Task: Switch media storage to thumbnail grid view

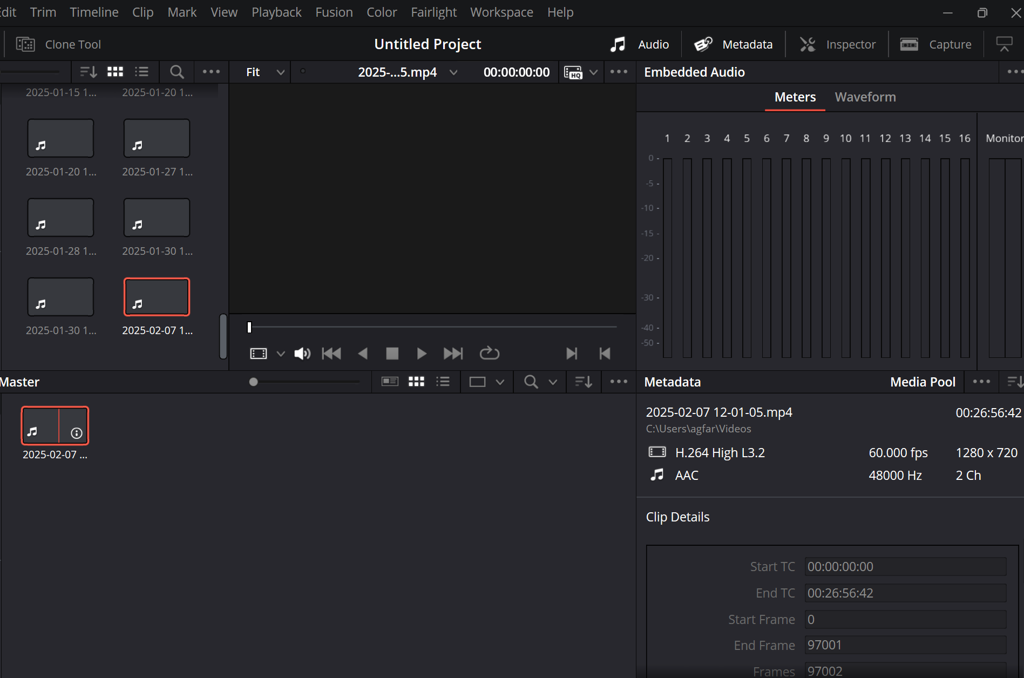Action: point(115,72)
